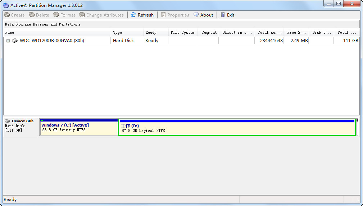Viewport: 363px width, 206px height.
Task: Minimize the Partition Manager window
Action: click(x=328, y=4)
